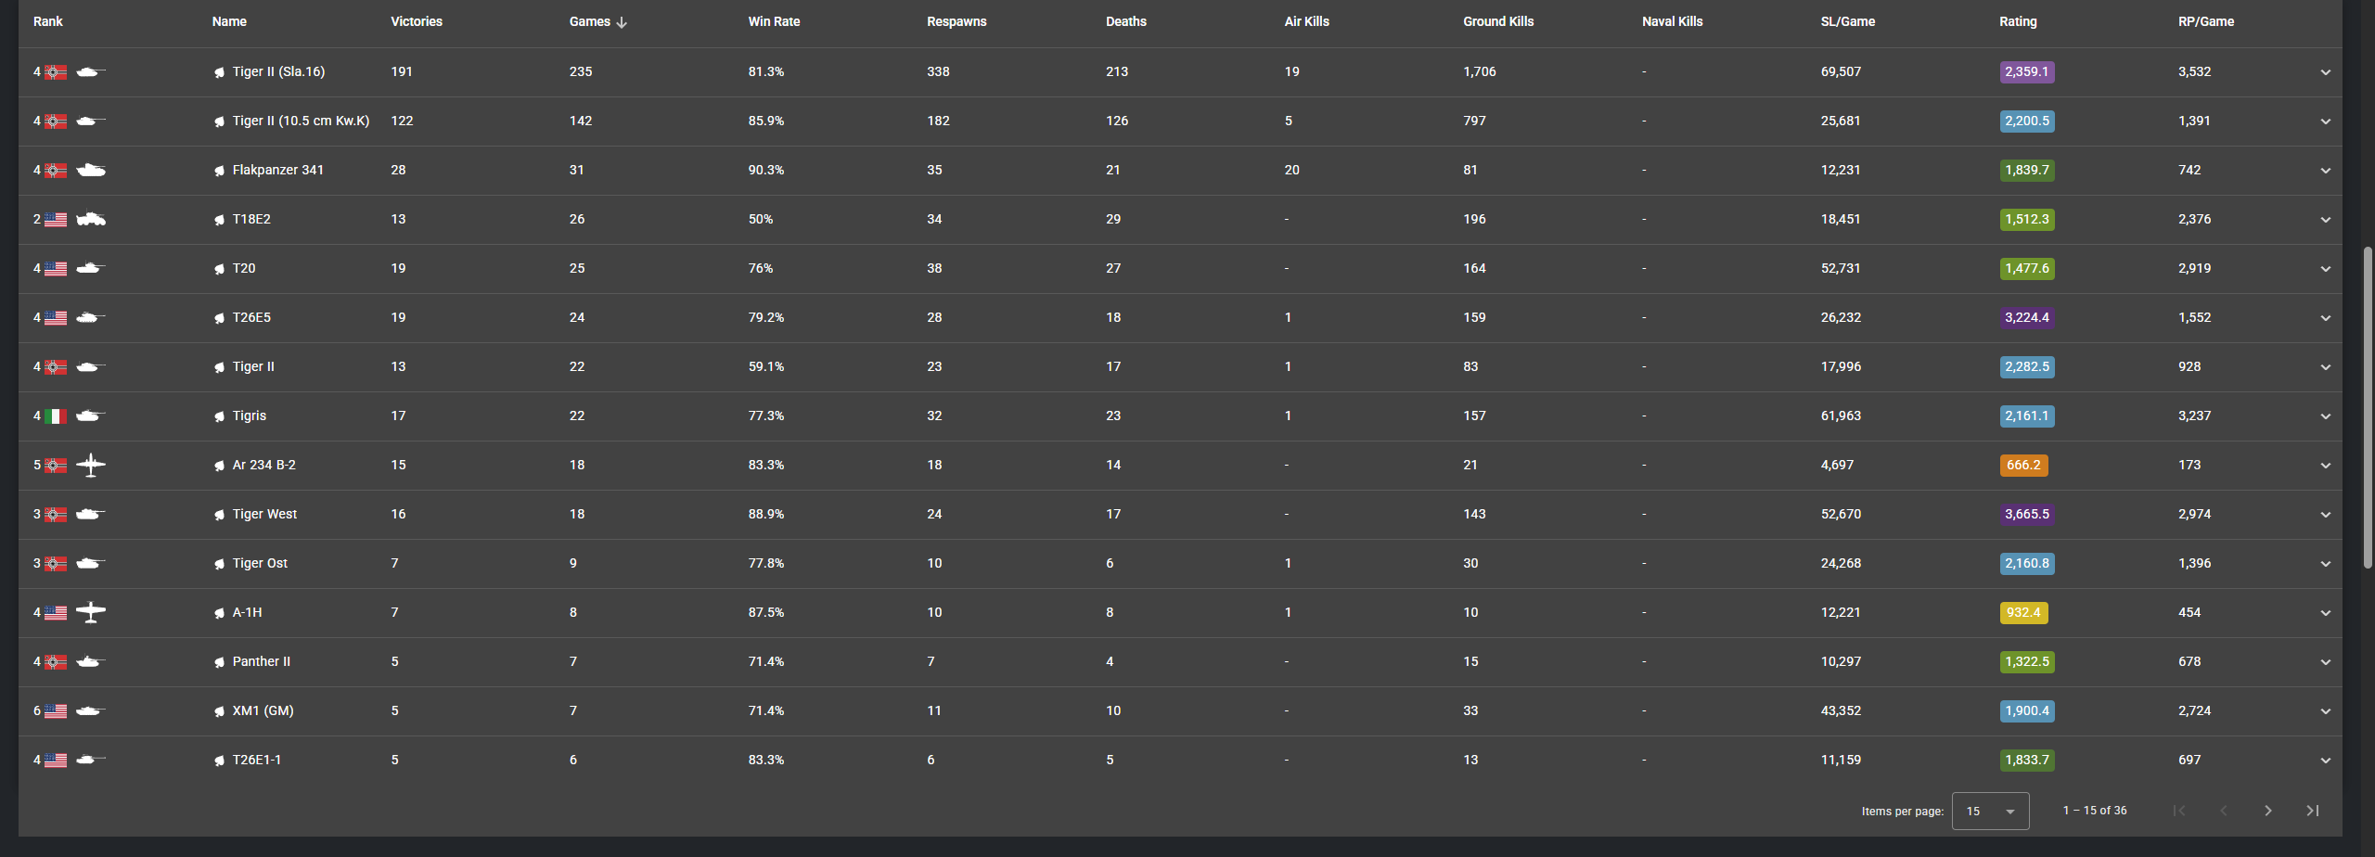Open the Items per page dropdown
2375x857 pixels.
tap(1990, 811)
